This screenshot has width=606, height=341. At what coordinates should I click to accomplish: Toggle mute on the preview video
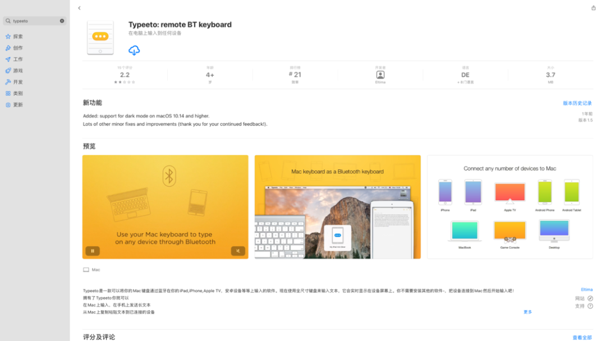[x=238, y=251]
